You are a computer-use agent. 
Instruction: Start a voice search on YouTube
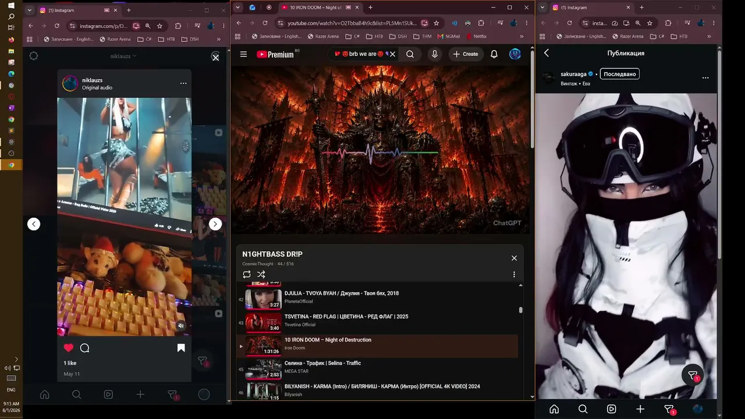tap(434, 54)
